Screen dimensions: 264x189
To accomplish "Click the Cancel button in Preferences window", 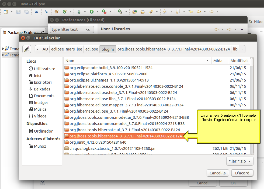I will (203, 183).
